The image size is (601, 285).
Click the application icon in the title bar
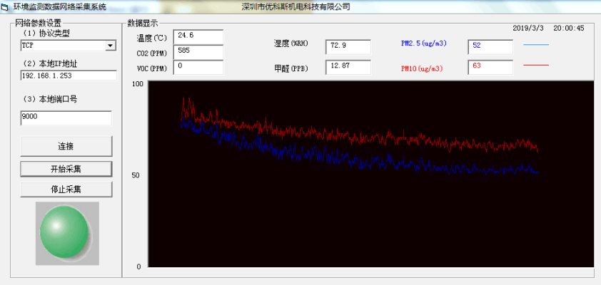point(5,6)
